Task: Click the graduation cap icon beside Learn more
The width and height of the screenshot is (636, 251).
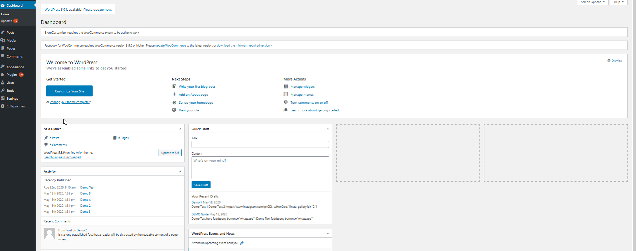Action: [286, 110]
